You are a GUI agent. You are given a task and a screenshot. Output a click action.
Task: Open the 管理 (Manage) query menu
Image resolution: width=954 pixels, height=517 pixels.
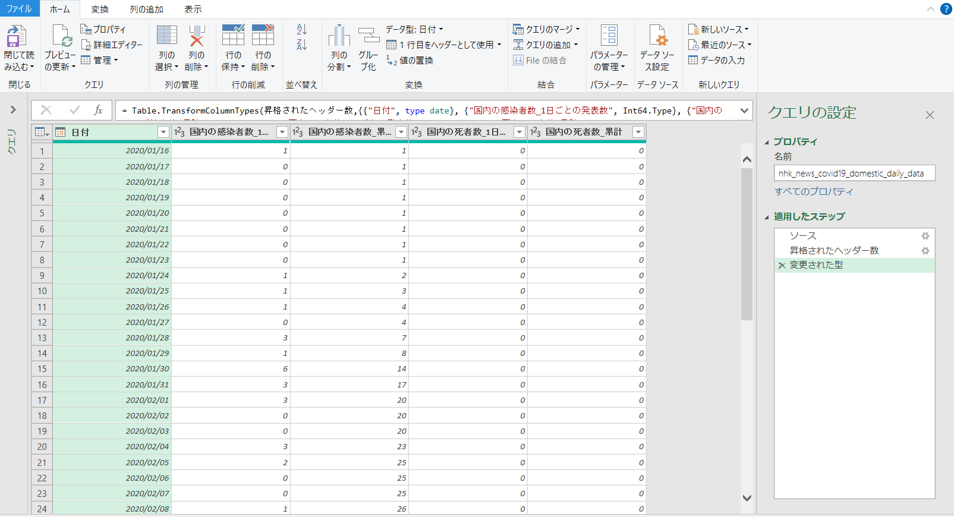click(x=99, y=60)
